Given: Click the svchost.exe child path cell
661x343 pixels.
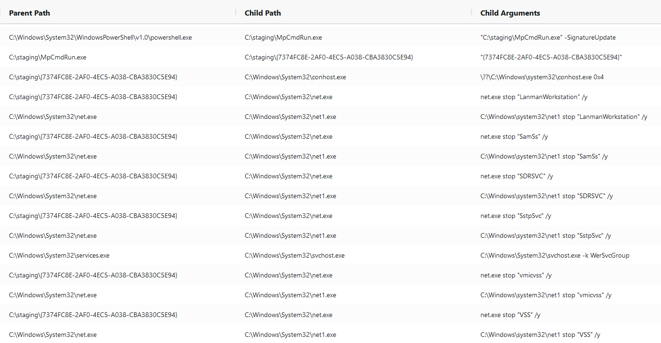Looking at the screenshot, I should point(295,255).
